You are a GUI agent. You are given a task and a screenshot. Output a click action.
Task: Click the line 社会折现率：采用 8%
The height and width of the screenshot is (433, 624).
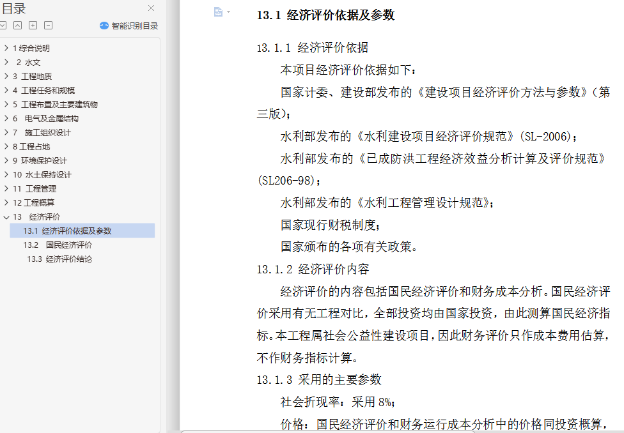click(x=338, y=402)
